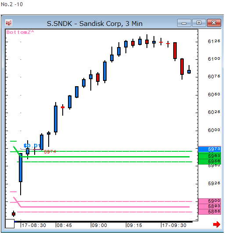225x234 pixels.
Task: Close the Sandisk Corp chart window
Action: pos(214,23)
